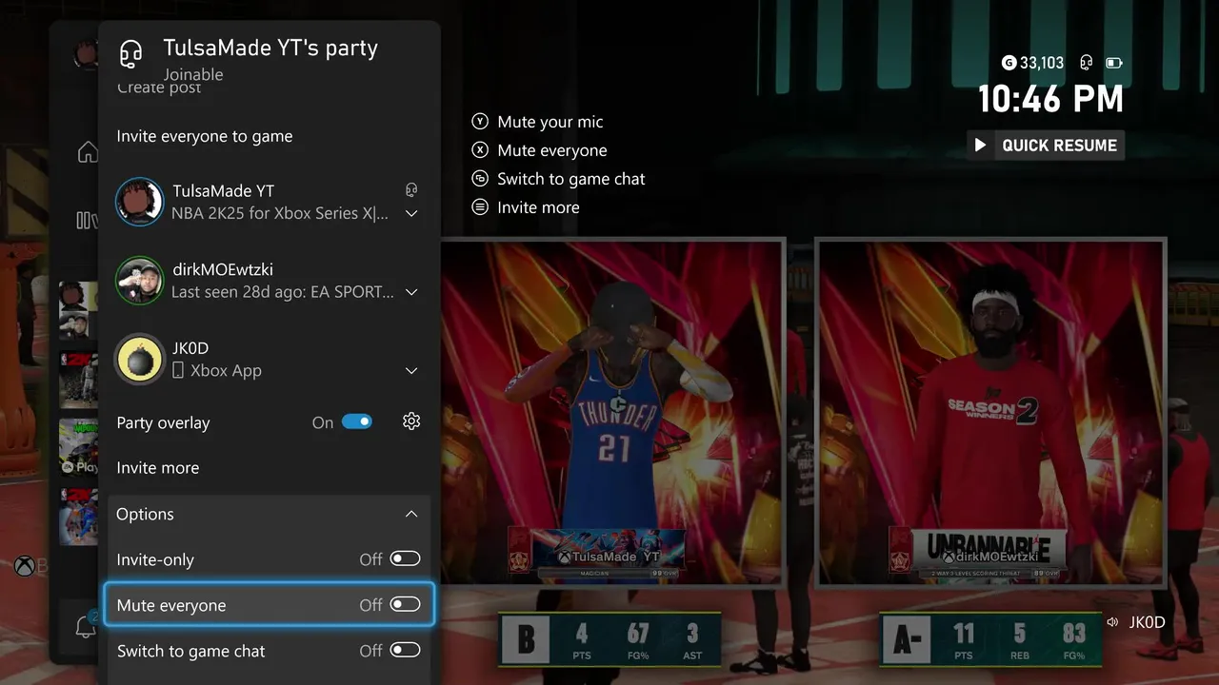The width and height of the screenshot is (1219, 685).
Task: Click the Y button Mute your mic icon
Action: [480, 122]
